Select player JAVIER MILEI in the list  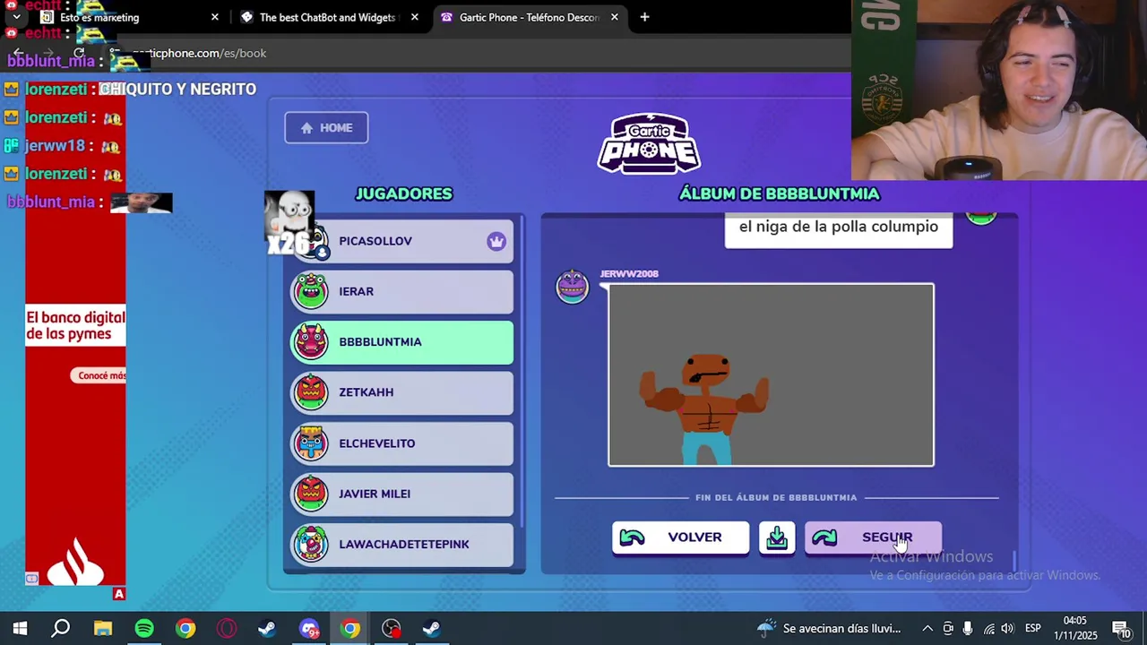point(402,494)
